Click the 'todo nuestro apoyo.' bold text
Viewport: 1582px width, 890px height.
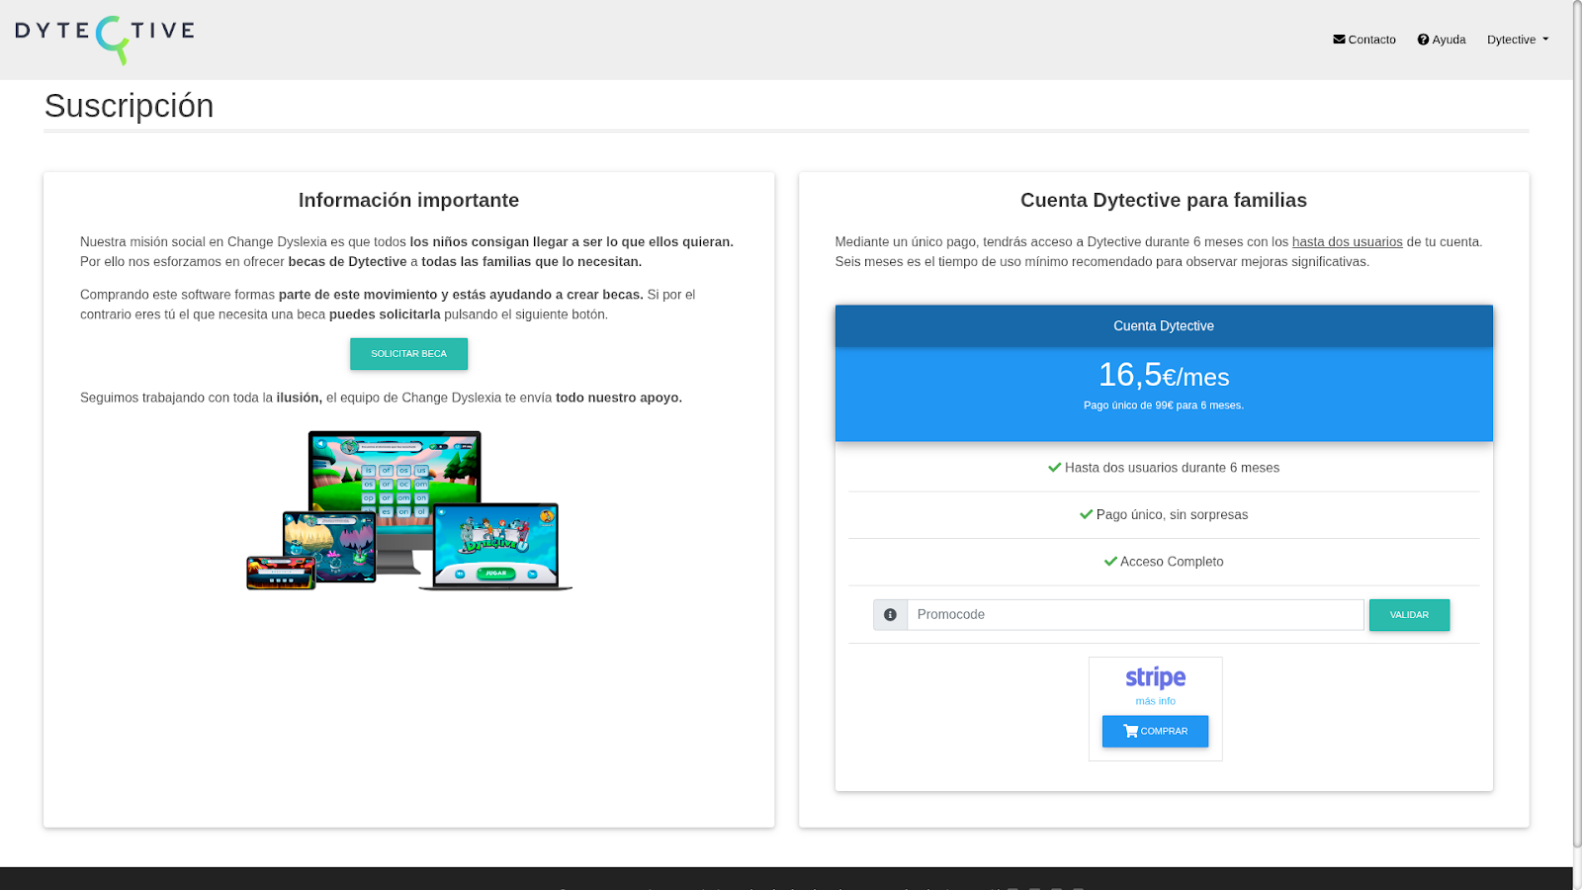point(619,398)
